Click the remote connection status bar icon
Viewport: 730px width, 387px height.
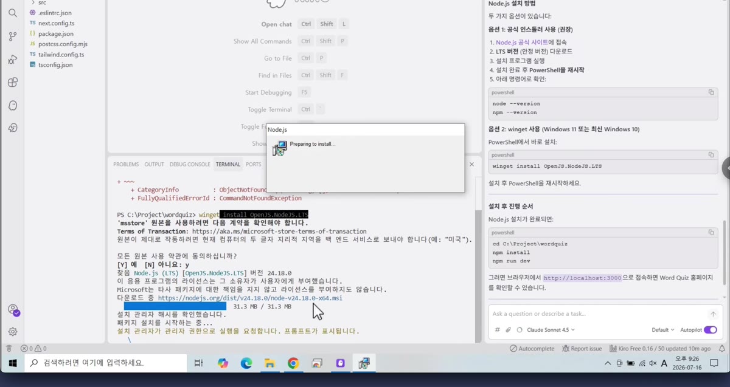coord(9,349)
